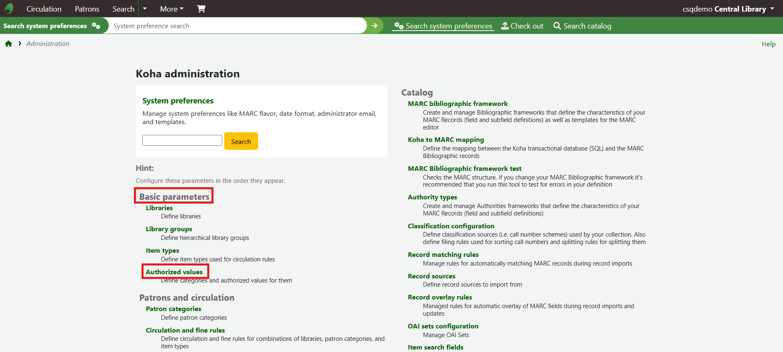783x352 pixels.
Task: Click the Koha leaf logo icon
Action: 9,9
